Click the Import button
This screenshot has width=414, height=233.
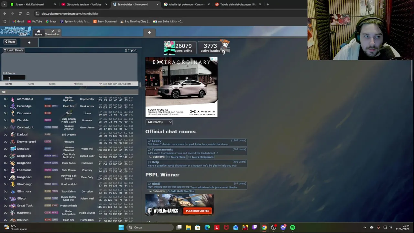(131, 50)
